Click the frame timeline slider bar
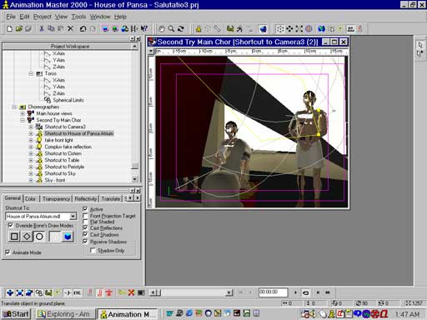The width and height of the screenshot is (427, 320). coord(192,292)
